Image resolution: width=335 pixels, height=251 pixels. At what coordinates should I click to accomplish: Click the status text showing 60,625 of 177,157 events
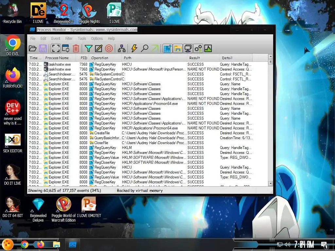pyautogui.click(x=64, y=191)
